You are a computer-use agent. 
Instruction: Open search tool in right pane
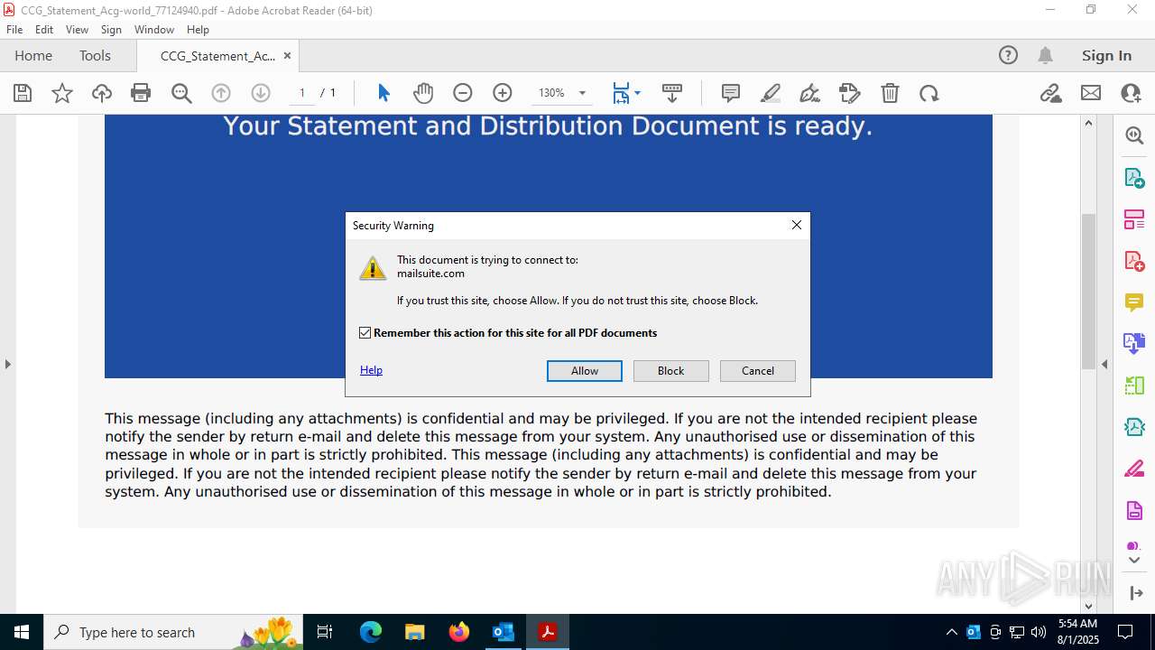pyautogui.click(x=1134, y=135)
